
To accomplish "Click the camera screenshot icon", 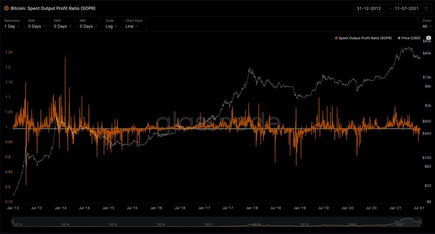I will 429,38.
